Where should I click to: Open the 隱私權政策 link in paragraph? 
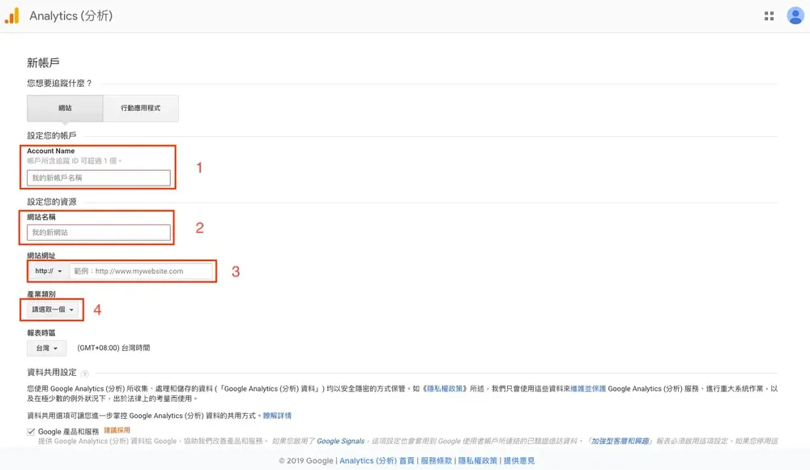coord(444,389)
